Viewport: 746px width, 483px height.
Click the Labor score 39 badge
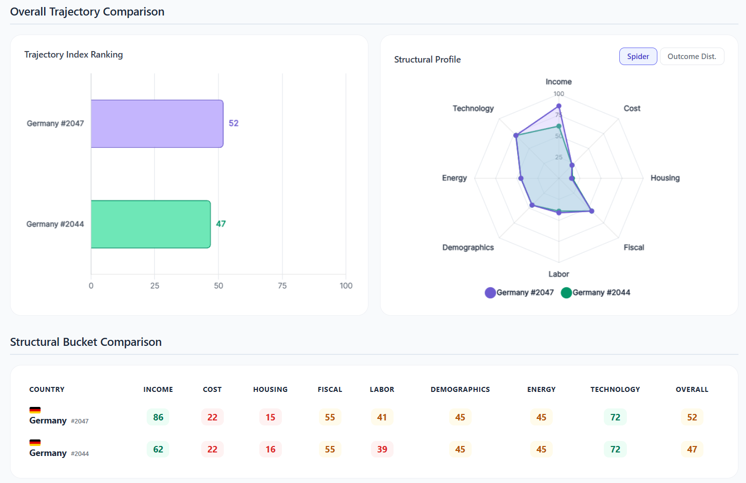click(382, 449)
